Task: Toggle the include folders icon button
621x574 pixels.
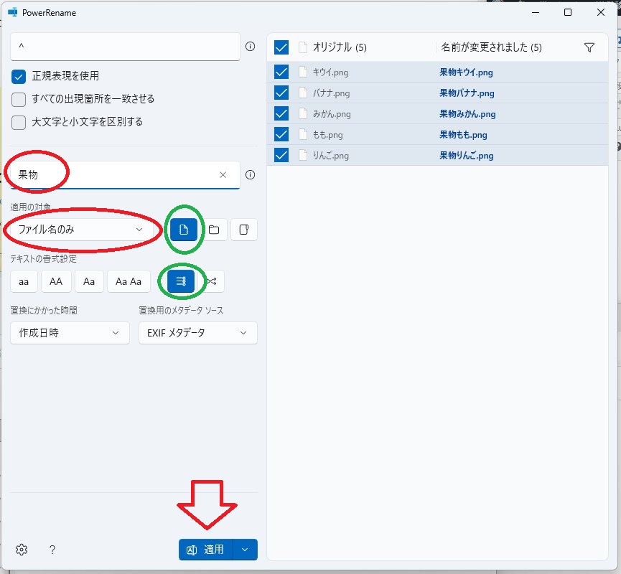Action: point(214,230)
